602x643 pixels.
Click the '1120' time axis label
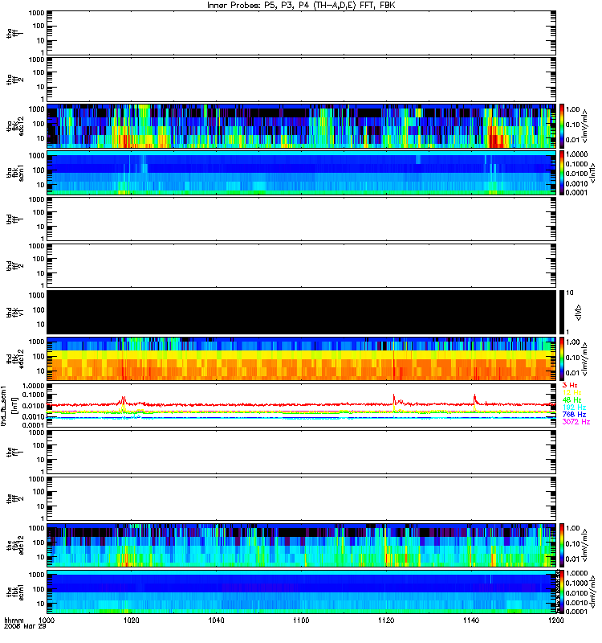(x=386, y=620)
